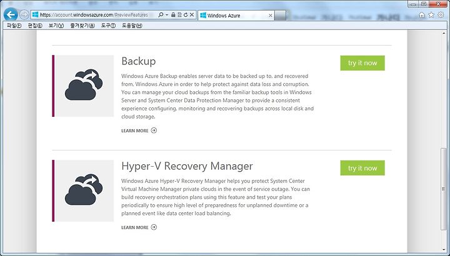
Task: Go back using the browser back arrow
Action: coord(11,14)
